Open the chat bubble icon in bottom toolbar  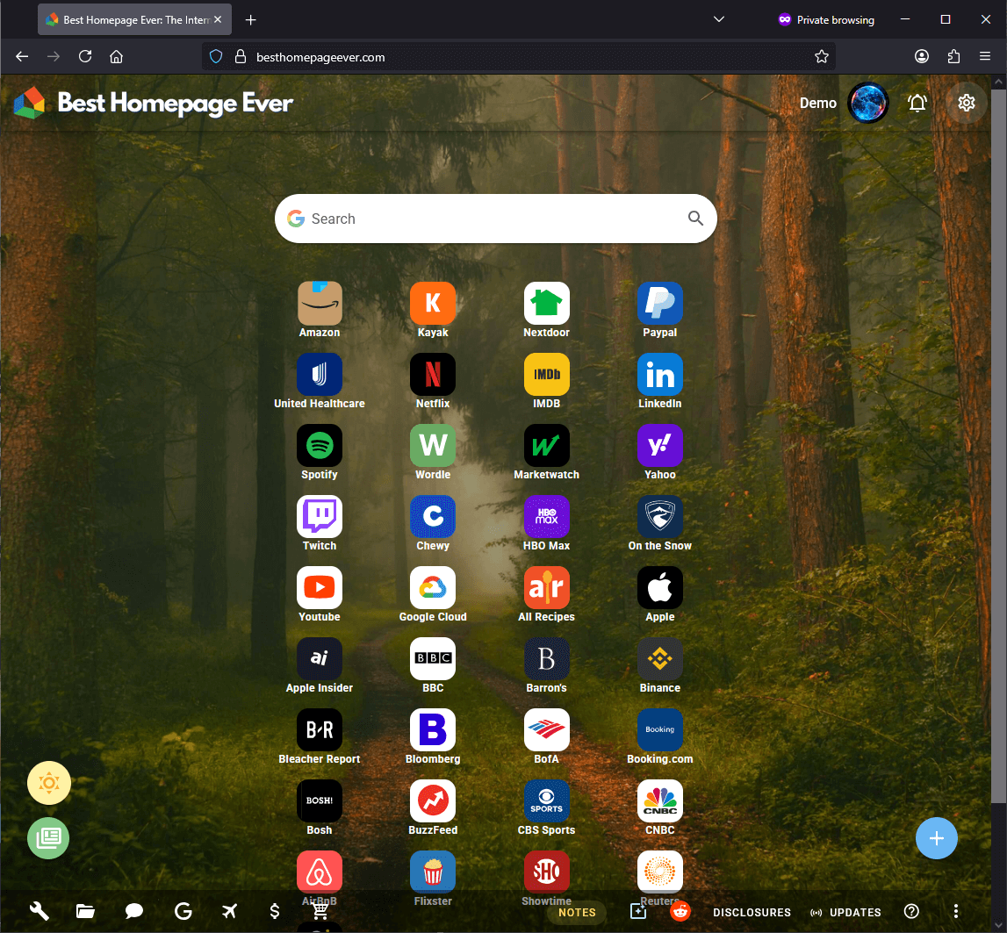133,911
